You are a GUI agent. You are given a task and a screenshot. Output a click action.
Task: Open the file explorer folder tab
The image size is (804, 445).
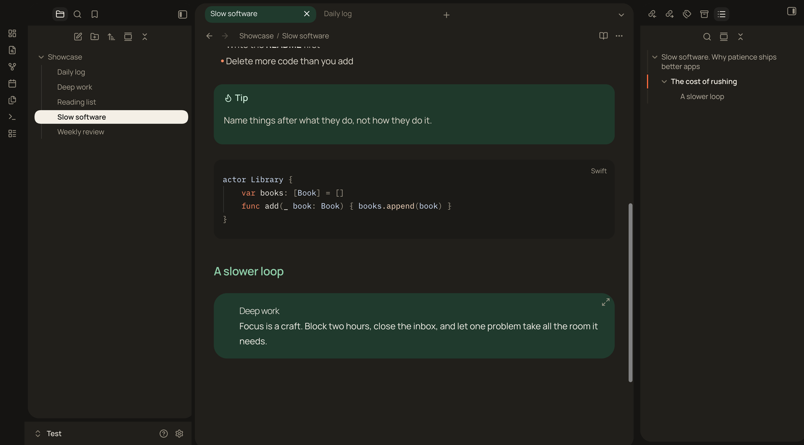point(60,14)
